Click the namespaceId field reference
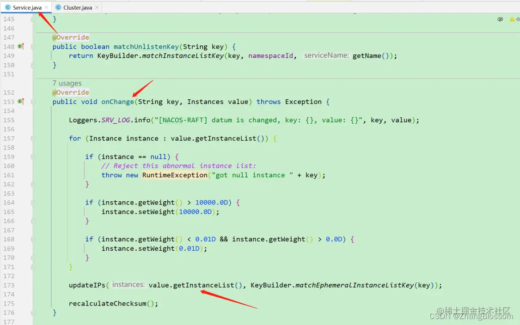This screenshot has width=520, height=325. click(x=270, y=56)
